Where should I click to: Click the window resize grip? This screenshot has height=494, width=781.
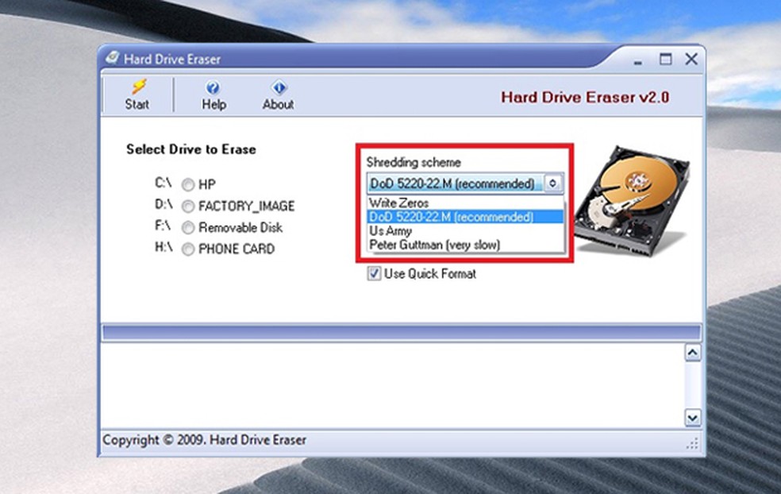(x=692, y=443)
